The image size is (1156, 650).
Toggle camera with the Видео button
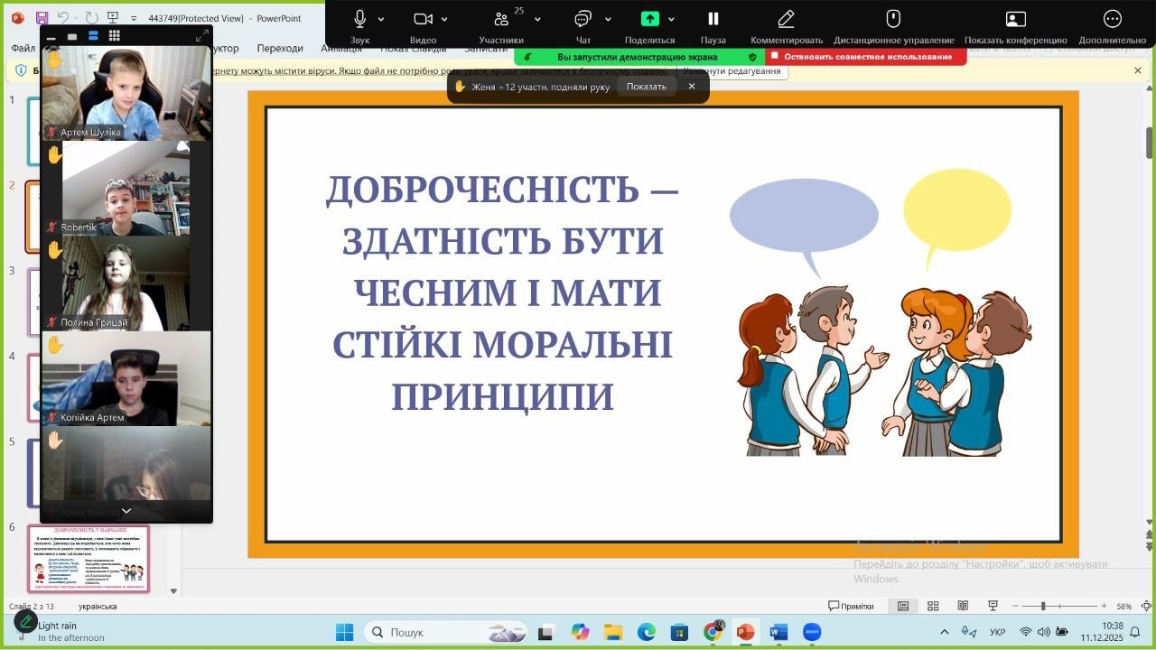pos(423,19)
